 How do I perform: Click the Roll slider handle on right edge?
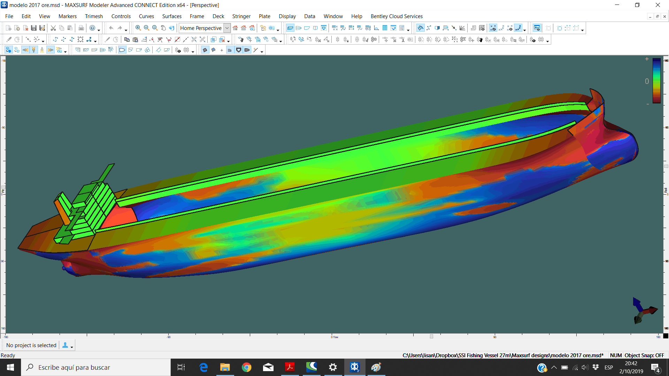pos(666,166)
